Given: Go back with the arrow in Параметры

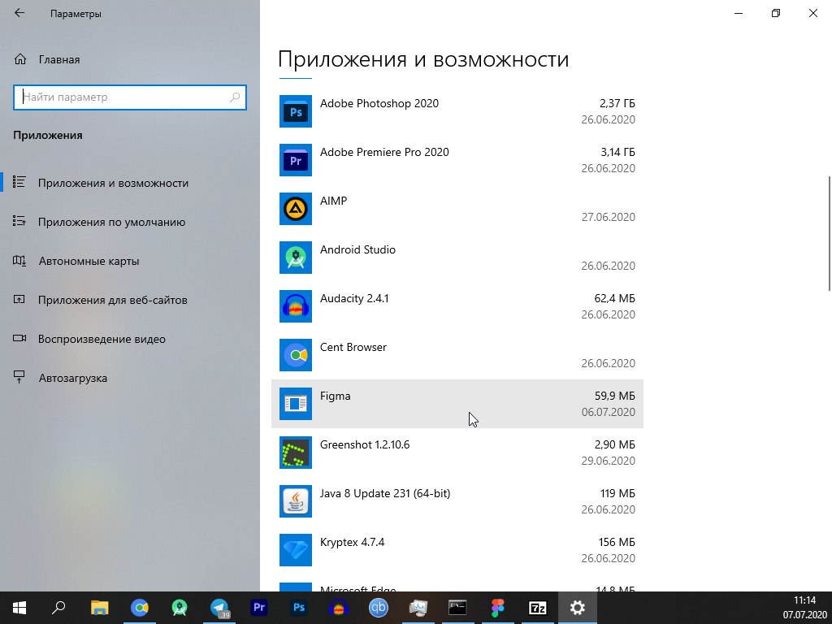Looking at the screenshot, I should coord(19,13).
